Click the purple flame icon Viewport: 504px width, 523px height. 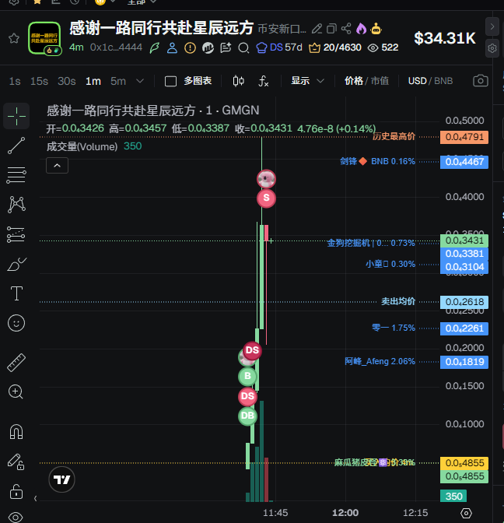coord(361,29)
